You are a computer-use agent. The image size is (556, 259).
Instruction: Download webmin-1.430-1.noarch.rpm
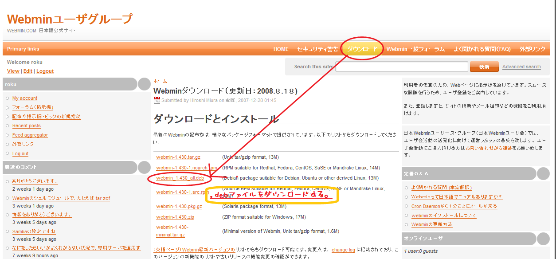point(187,168)
